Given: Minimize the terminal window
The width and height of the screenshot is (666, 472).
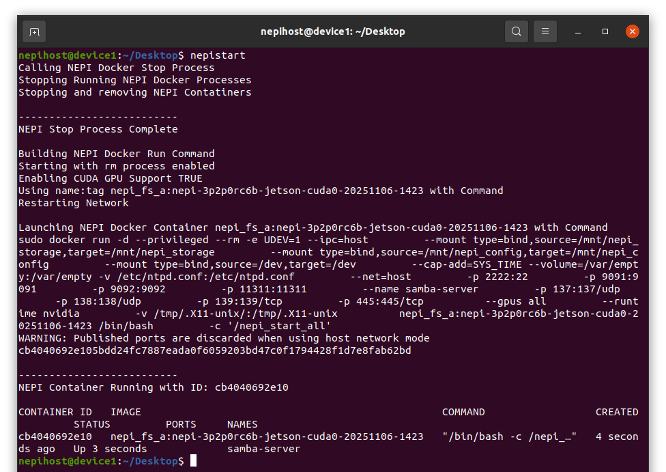Looking at the screenshot, I should point(577,31).
